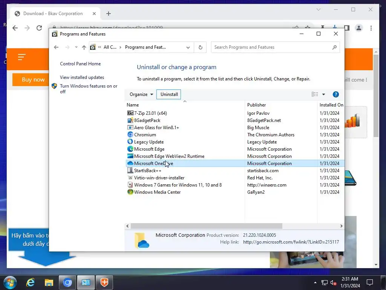Open a new browser tab

click(109, 14)
